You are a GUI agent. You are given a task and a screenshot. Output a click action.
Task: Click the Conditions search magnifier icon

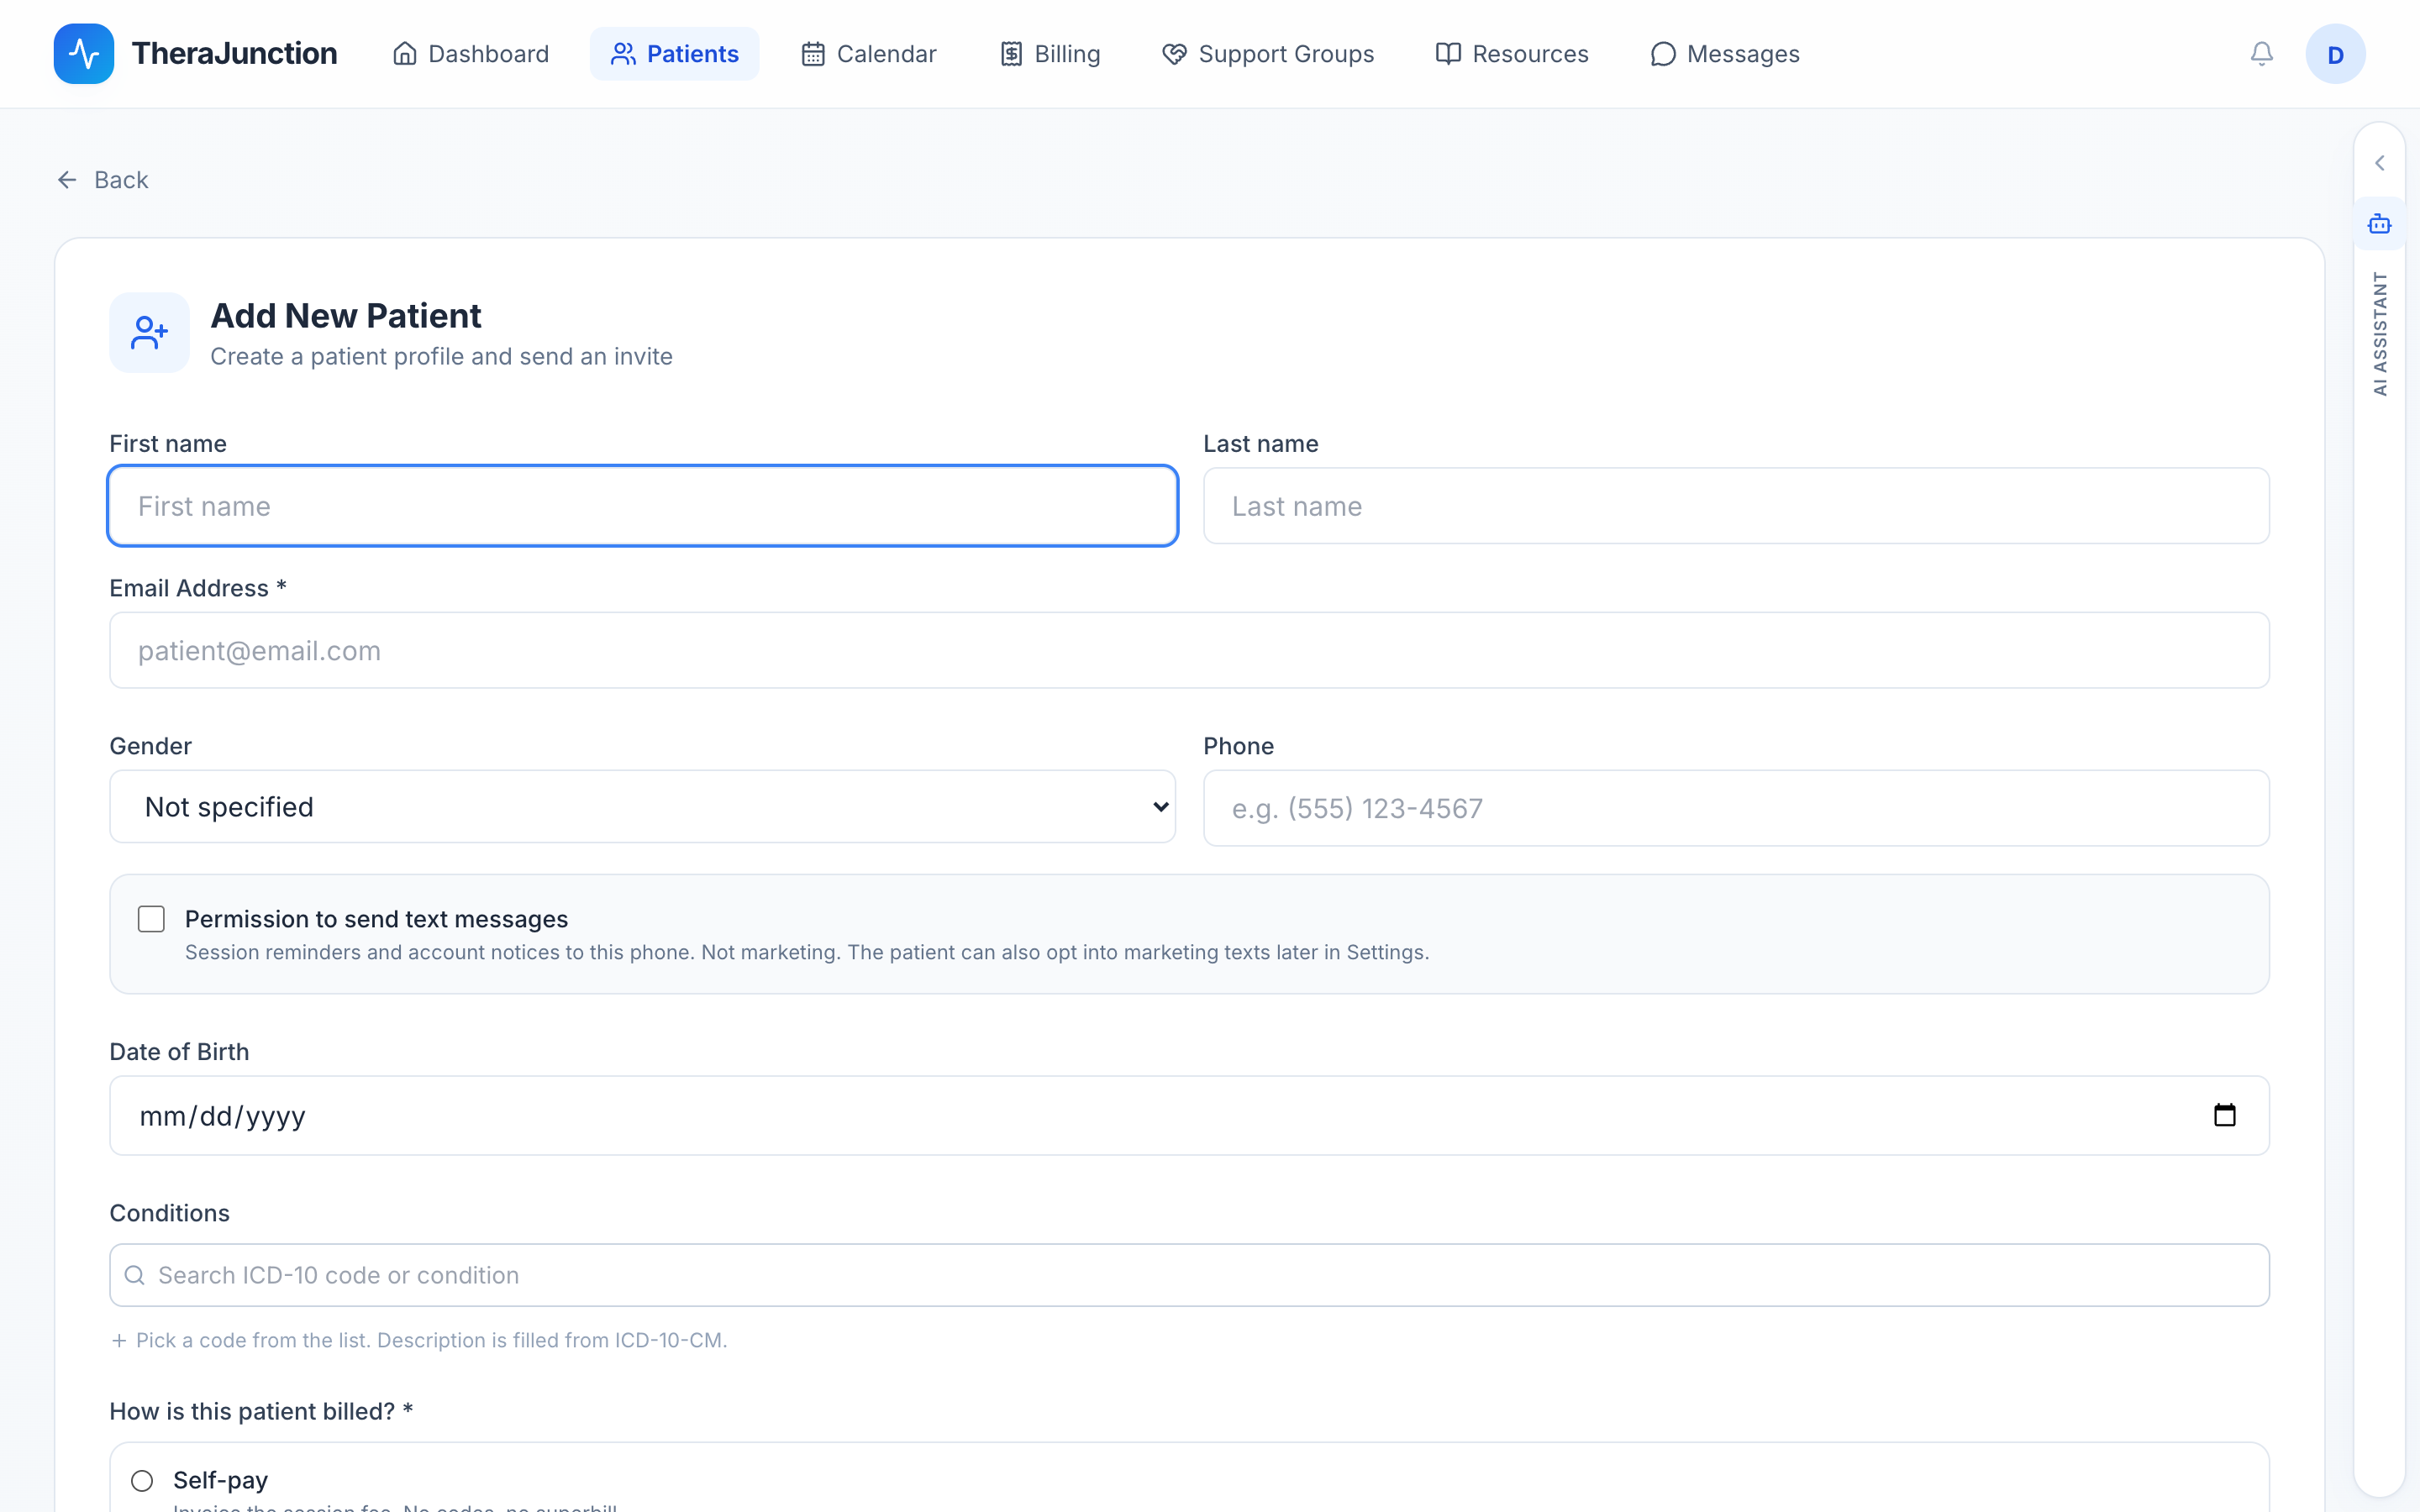click(135, 1275)
